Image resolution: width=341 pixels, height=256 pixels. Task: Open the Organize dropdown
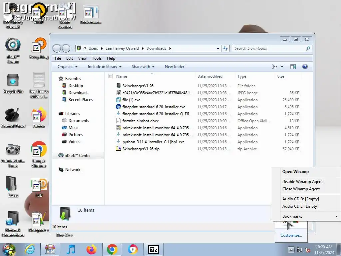coord(67,67)
